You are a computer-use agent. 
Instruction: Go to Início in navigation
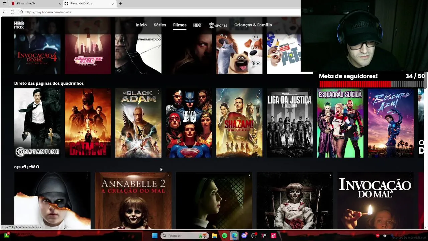click(x=141, y=25)
